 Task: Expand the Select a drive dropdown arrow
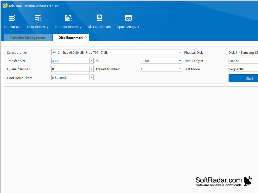pyautogui.click(x=180, y=52)
